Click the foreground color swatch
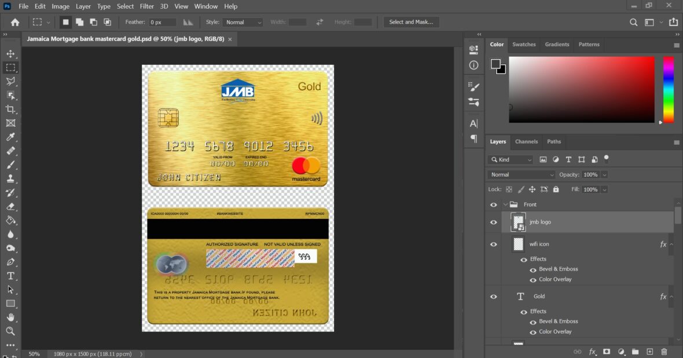 click(495, 64)
